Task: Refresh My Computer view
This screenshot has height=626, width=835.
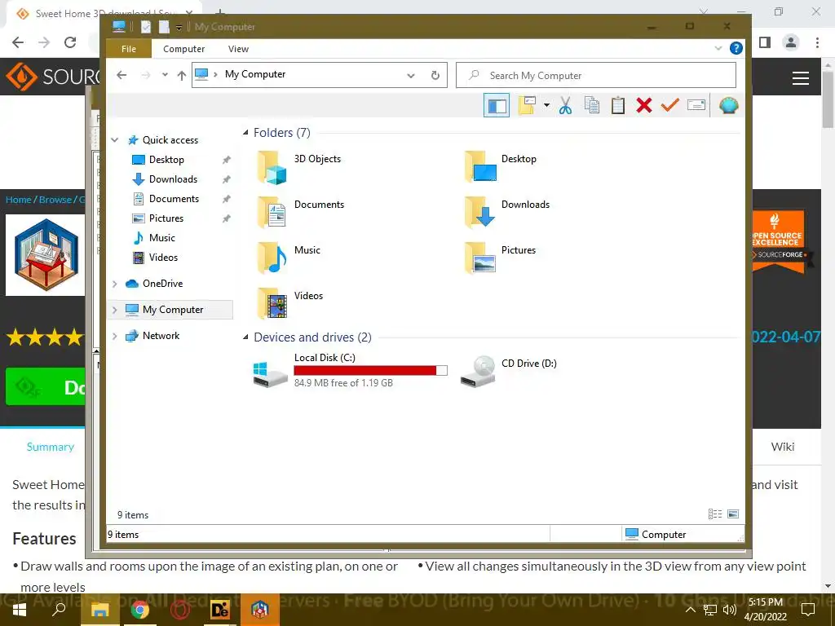Action: click(435, 75)
